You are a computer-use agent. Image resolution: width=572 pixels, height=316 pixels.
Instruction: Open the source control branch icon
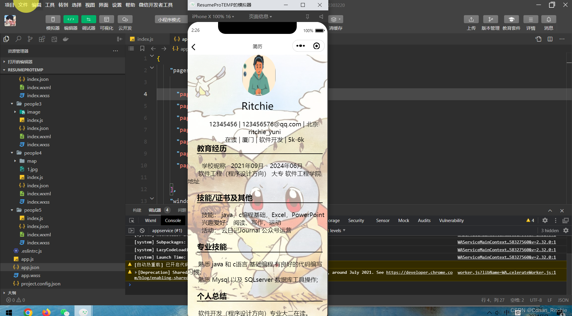click(30, 39)
